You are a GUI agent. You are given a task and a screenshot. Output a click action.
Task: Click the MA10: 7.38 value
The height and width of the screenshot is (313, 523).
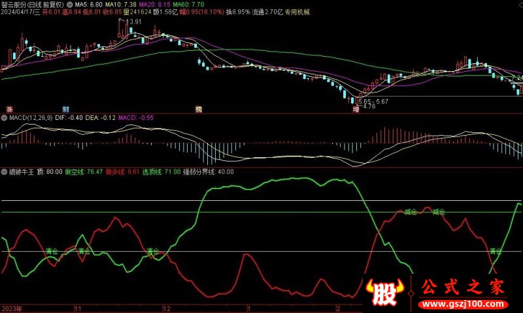click(120, 5)
